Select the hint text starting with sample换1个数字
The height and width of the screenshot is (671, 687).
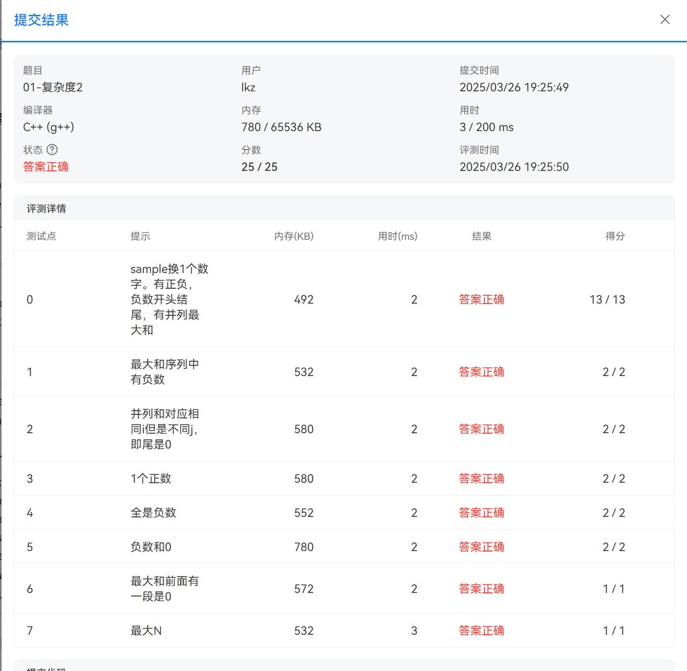point(169,300)
